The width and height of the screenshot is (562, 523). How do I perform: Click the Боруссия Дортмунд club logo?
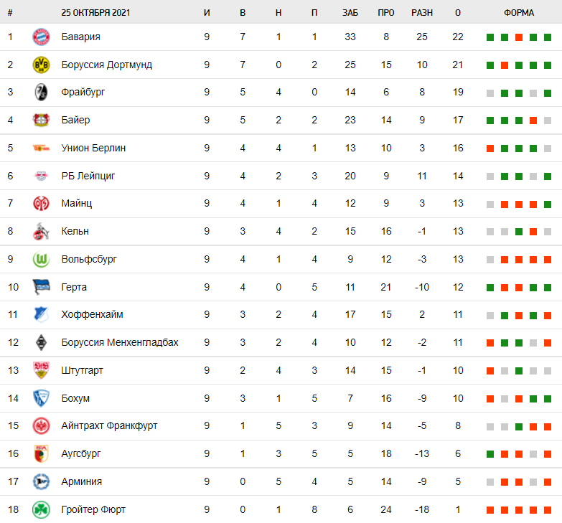click(x=41, y=65)
